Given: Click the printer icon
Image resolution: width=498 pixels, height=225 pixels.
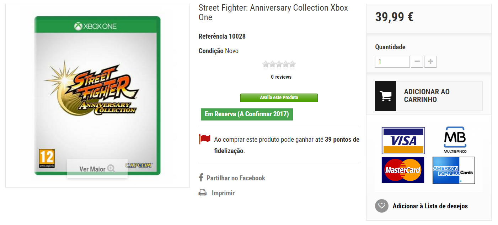Looking at the screenshot, I should (x=202, y=193).
